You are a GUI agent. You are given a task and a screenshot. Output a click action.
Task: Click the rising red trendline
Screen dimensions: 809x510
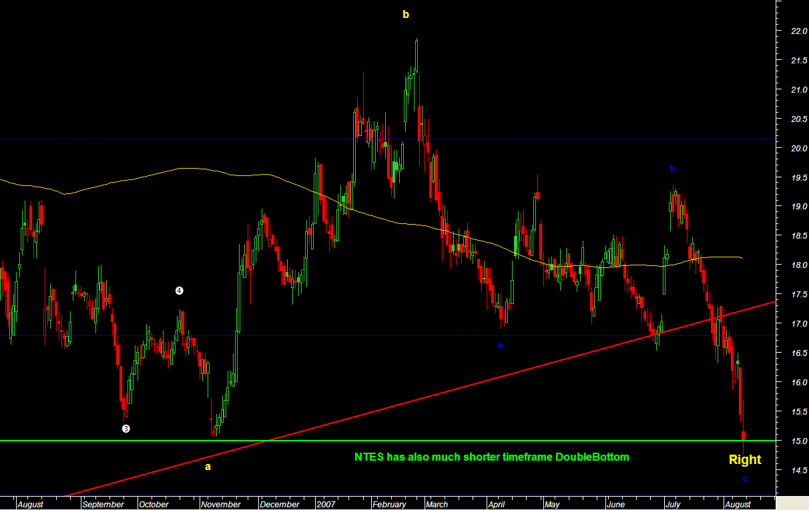[x=421, y=398]
